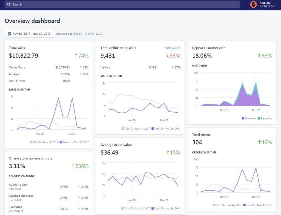Click the calendar icon in date picker
Image resolution: width=281 pixels, height=215 pixels.
9,34
